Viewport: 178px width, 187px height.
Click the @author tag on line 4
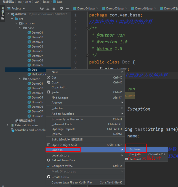pyautogui.click(x=106, y=35)
